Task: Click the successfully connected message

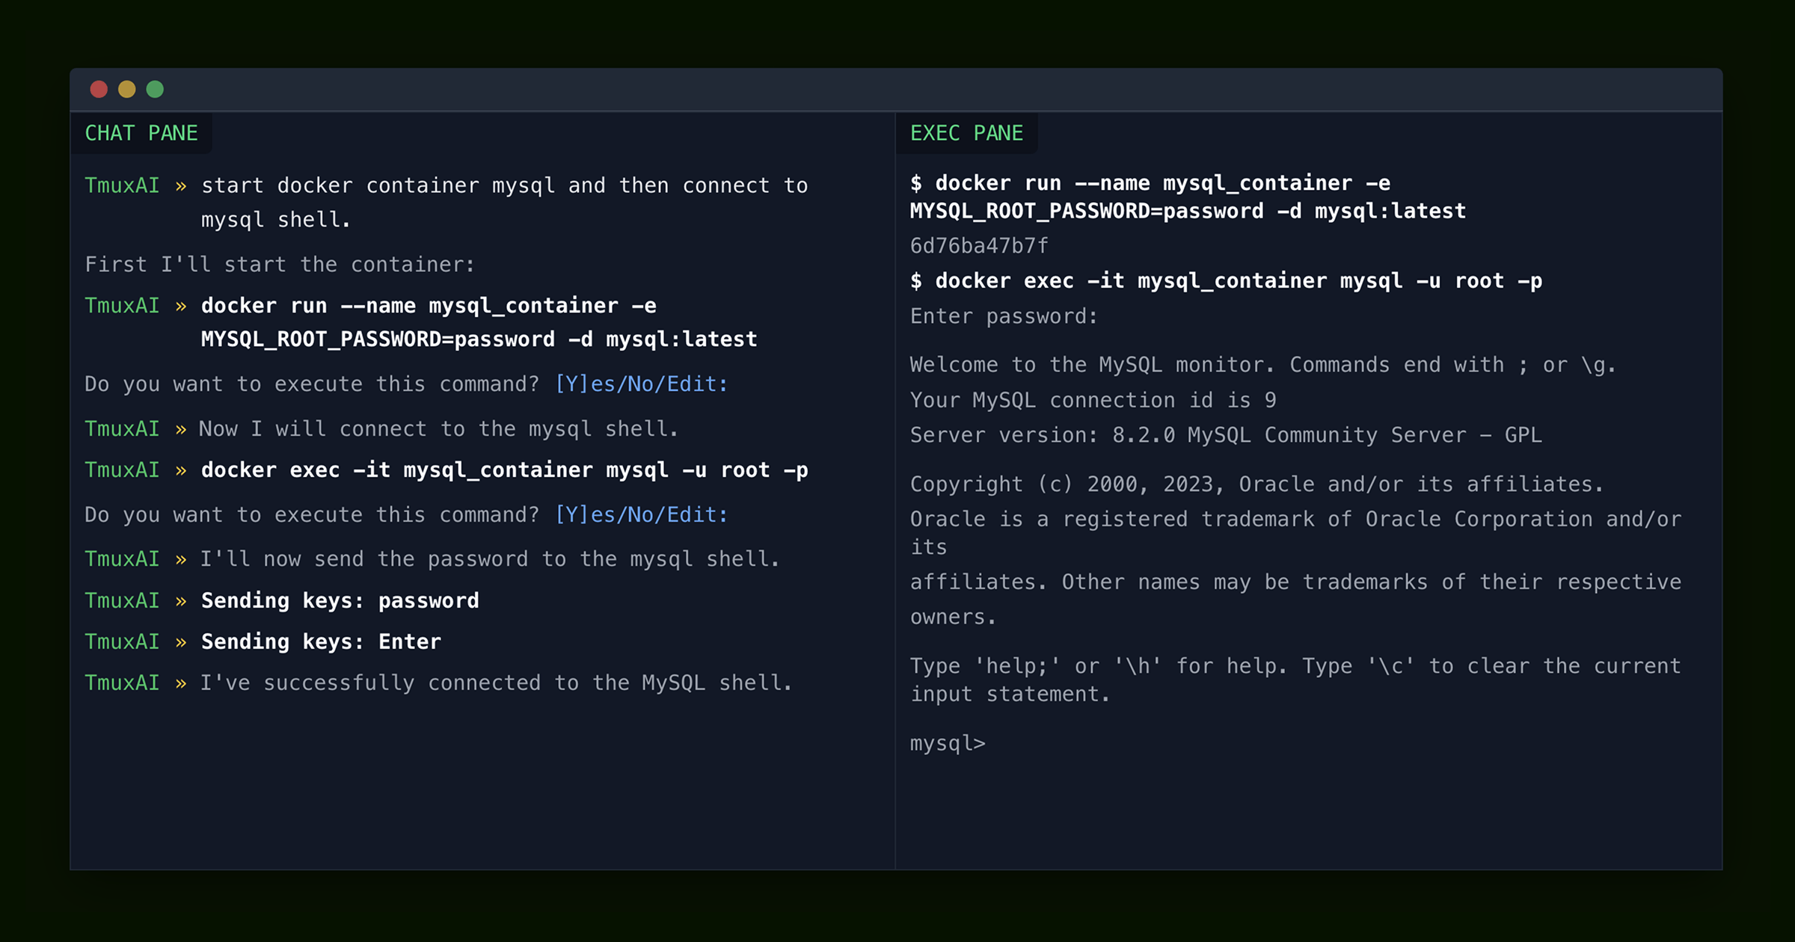Action: (x=495, y=683)
